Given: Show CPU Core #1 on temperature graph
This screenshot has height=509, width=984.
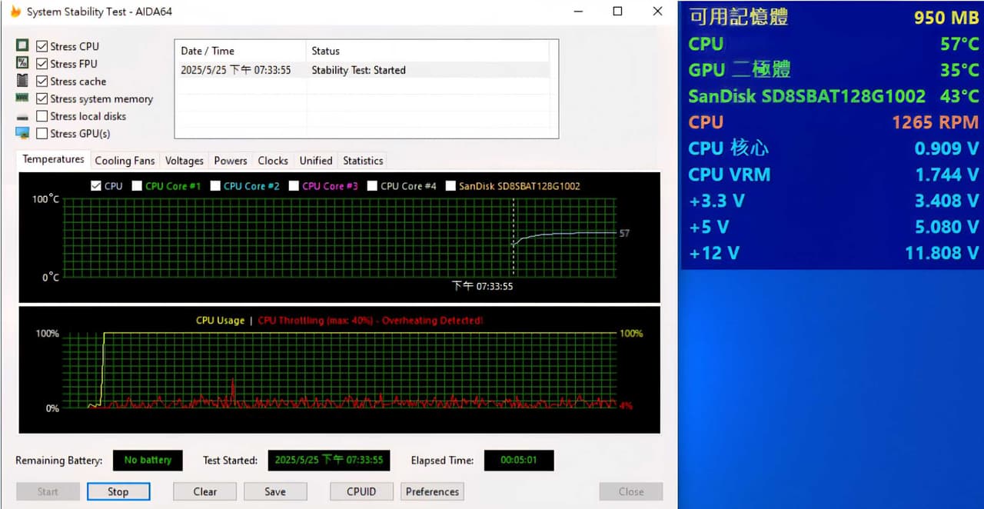Looking at the screenshot, I should coord(137,185).
